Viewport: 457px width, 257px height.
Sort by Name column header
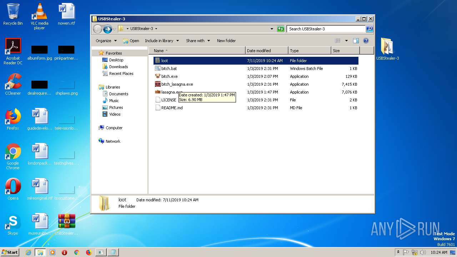coord(197,51)
